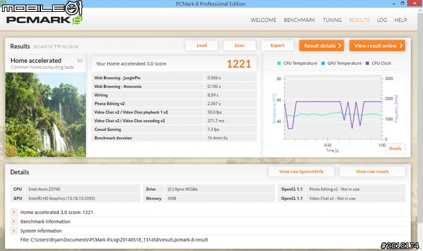Click View raw SystemInfo
The height and width of the screenshot is (251, 423).
coord(301,172)
